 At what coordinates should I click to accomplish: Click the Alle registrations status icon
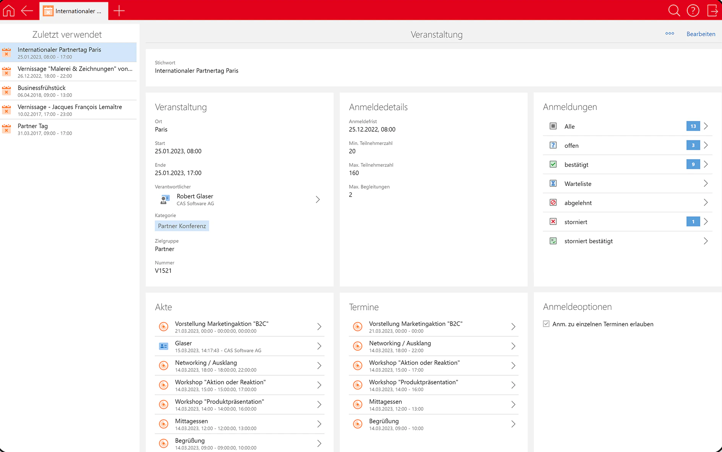click(x=553, y=126)
